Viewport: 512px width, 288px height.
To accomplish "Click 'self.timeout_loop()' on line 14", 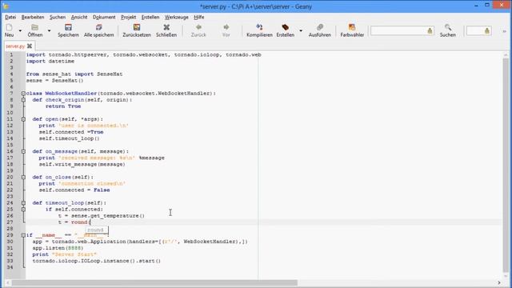I will click(x=70, y=138).
